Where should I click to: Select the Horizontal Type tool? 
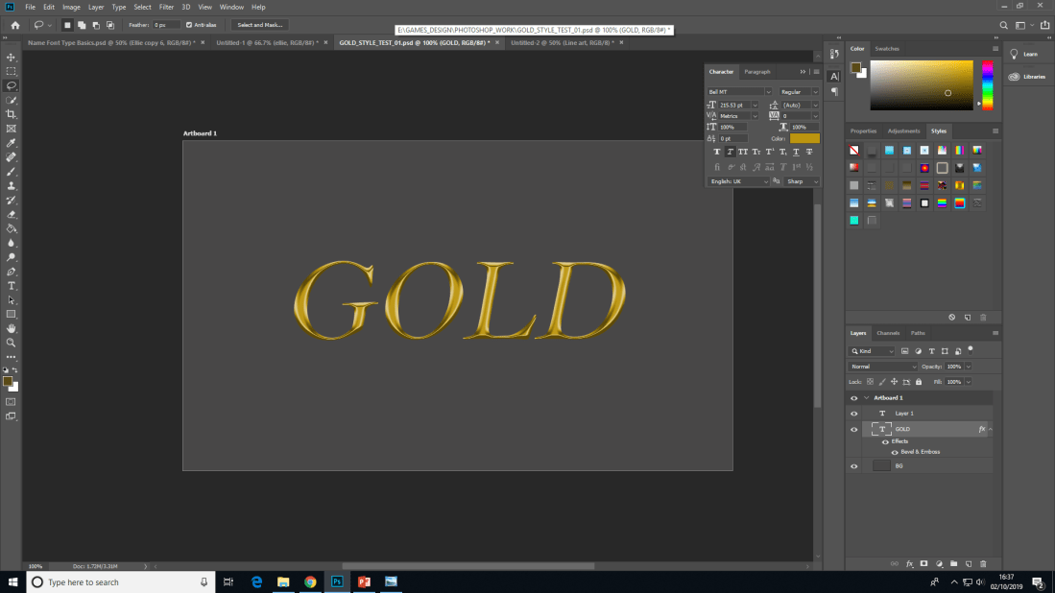[x=12, y=286]
